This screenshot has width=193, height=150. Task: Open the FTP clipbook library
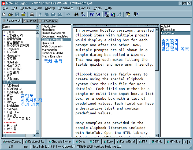tap(143, 141)
